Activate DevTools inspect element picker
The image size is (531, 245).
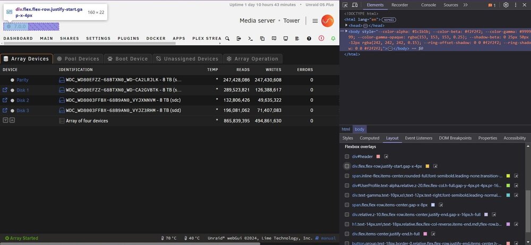pos(345,5)
